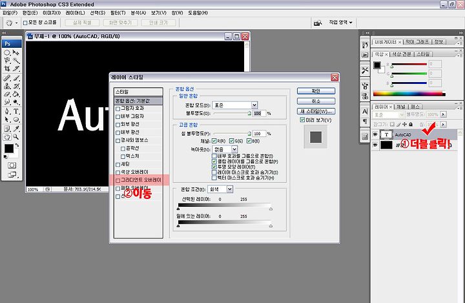Select the Move tool
The height and width of the screenshot is (303, 465).
[16, 53]
